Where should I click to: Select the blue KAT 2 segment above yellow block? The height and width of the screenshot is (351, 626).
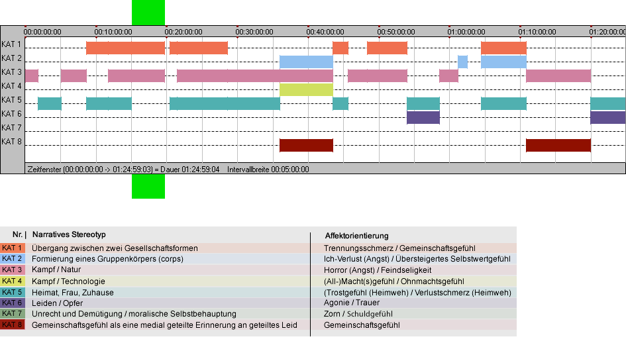[x=306, y=62]
